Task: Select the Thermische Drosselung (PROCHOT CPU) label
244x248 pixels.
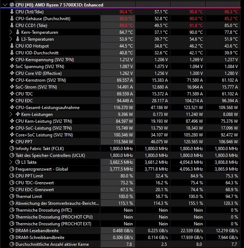Action: 54,217
